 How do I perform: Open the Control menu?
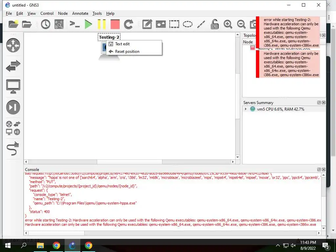coord(47,13)
